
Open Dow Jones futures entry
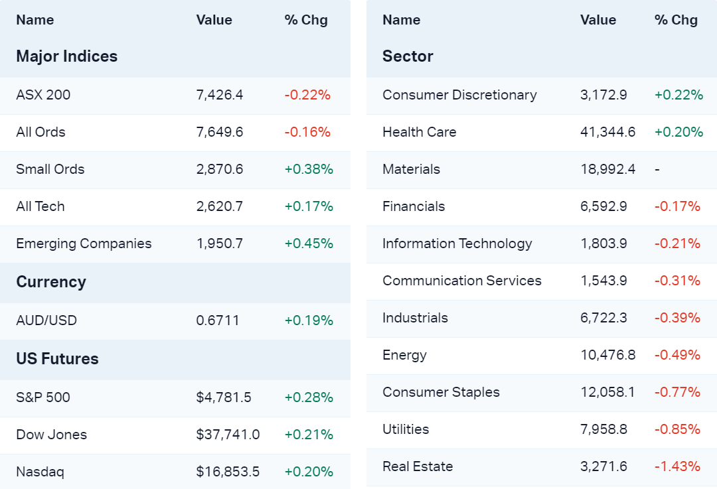pos(52,435)
